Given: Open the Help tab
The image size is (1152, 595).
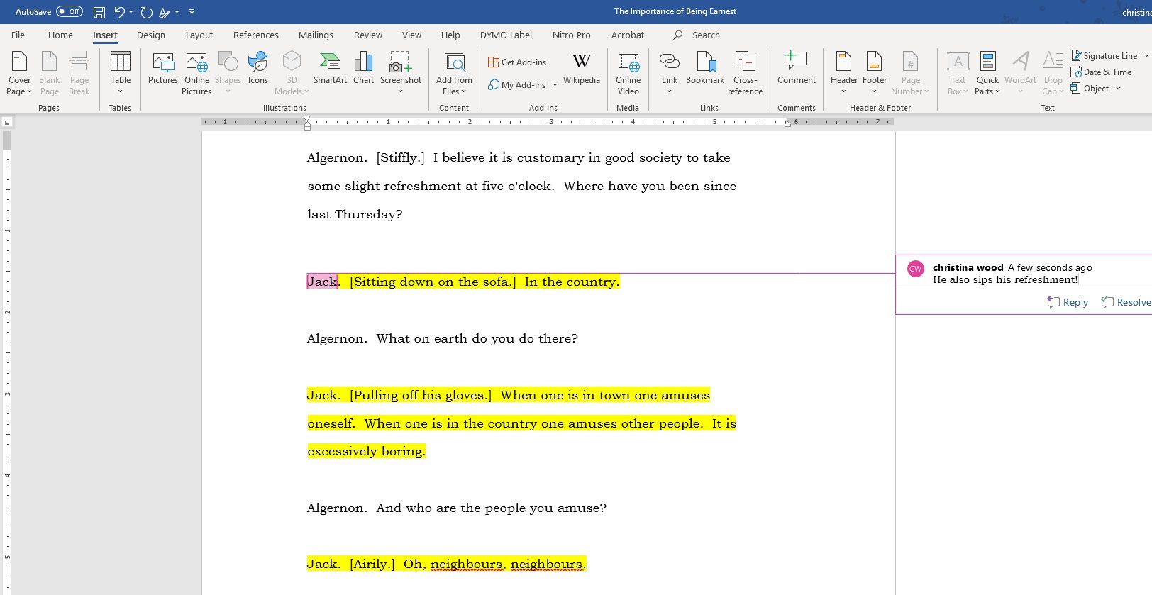Looking at the screenshot, I should click(450, 35).
